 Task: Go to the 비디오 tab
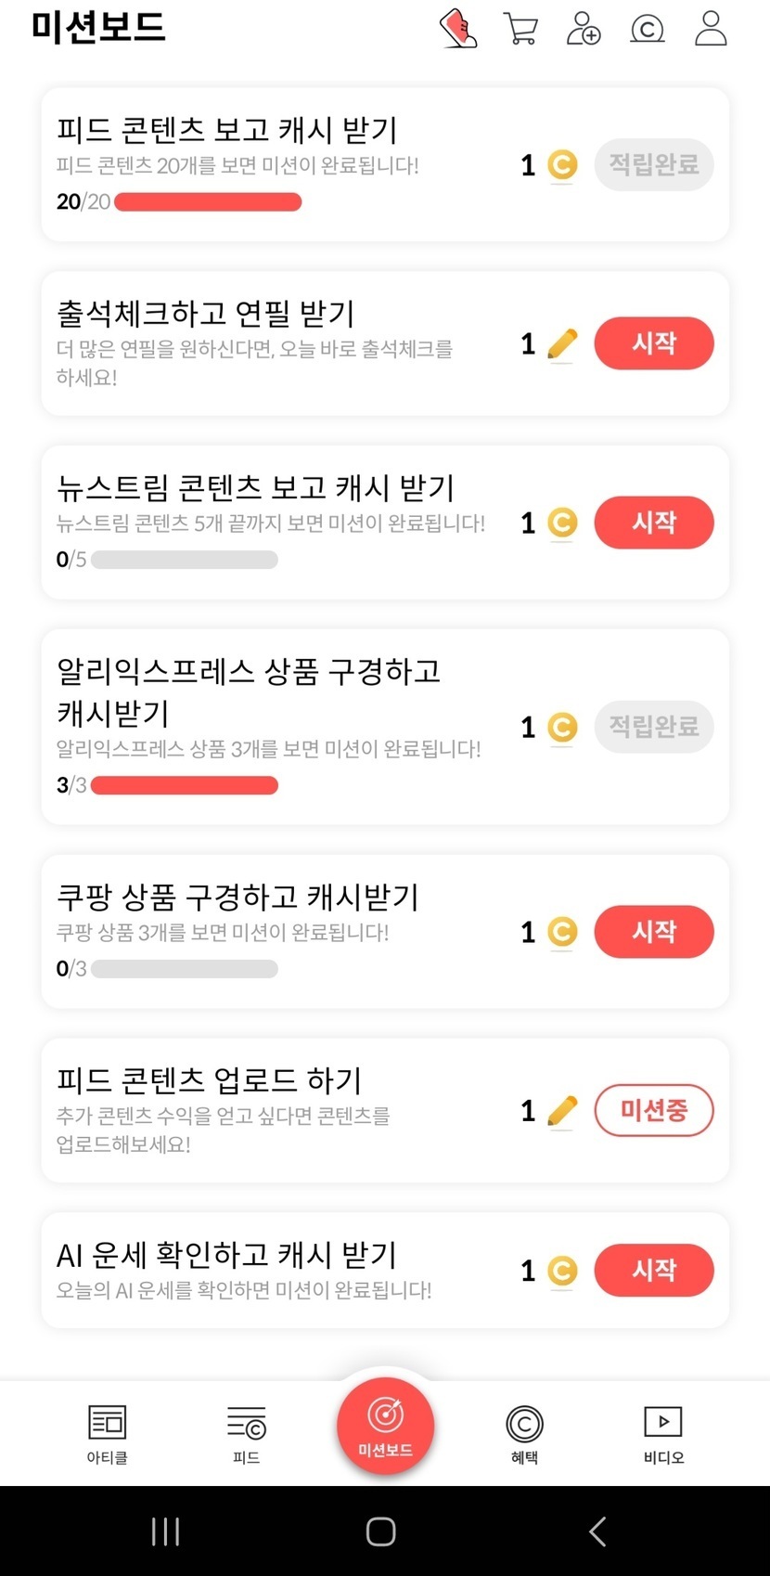pyautogui.click(x=663, y=1434)
